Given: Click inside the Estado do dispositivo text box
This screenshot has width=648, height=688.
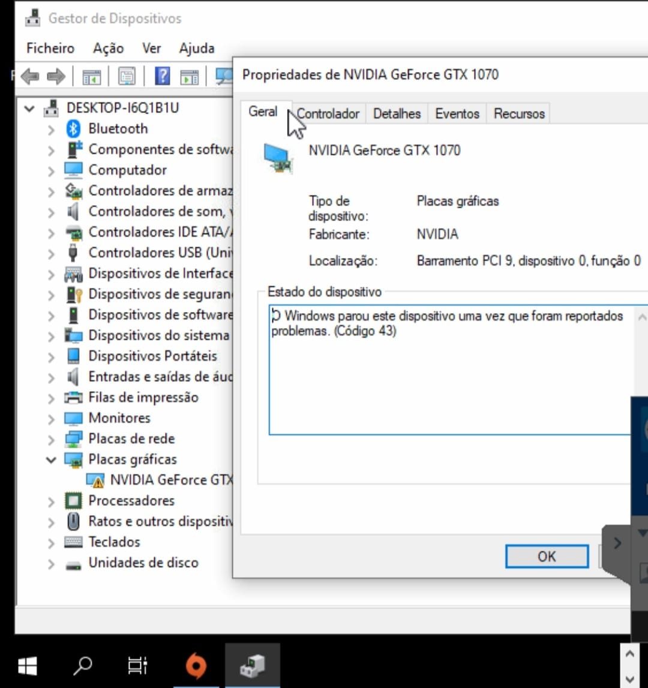Looking at the screenshot, I should (x=451, y=369).
